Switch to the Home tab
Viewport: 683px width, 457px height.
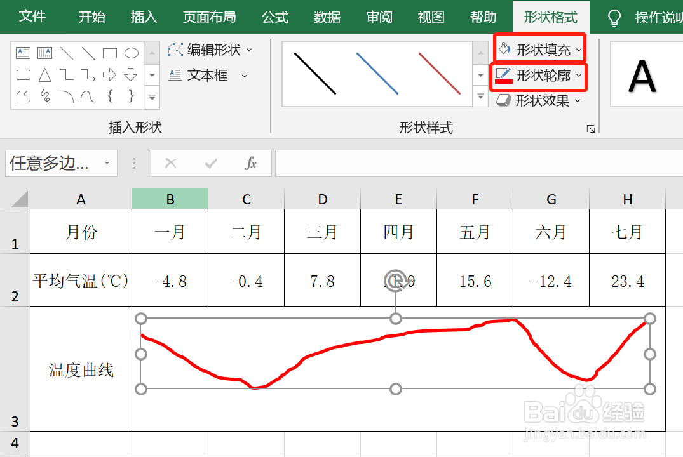coord(92,17)
